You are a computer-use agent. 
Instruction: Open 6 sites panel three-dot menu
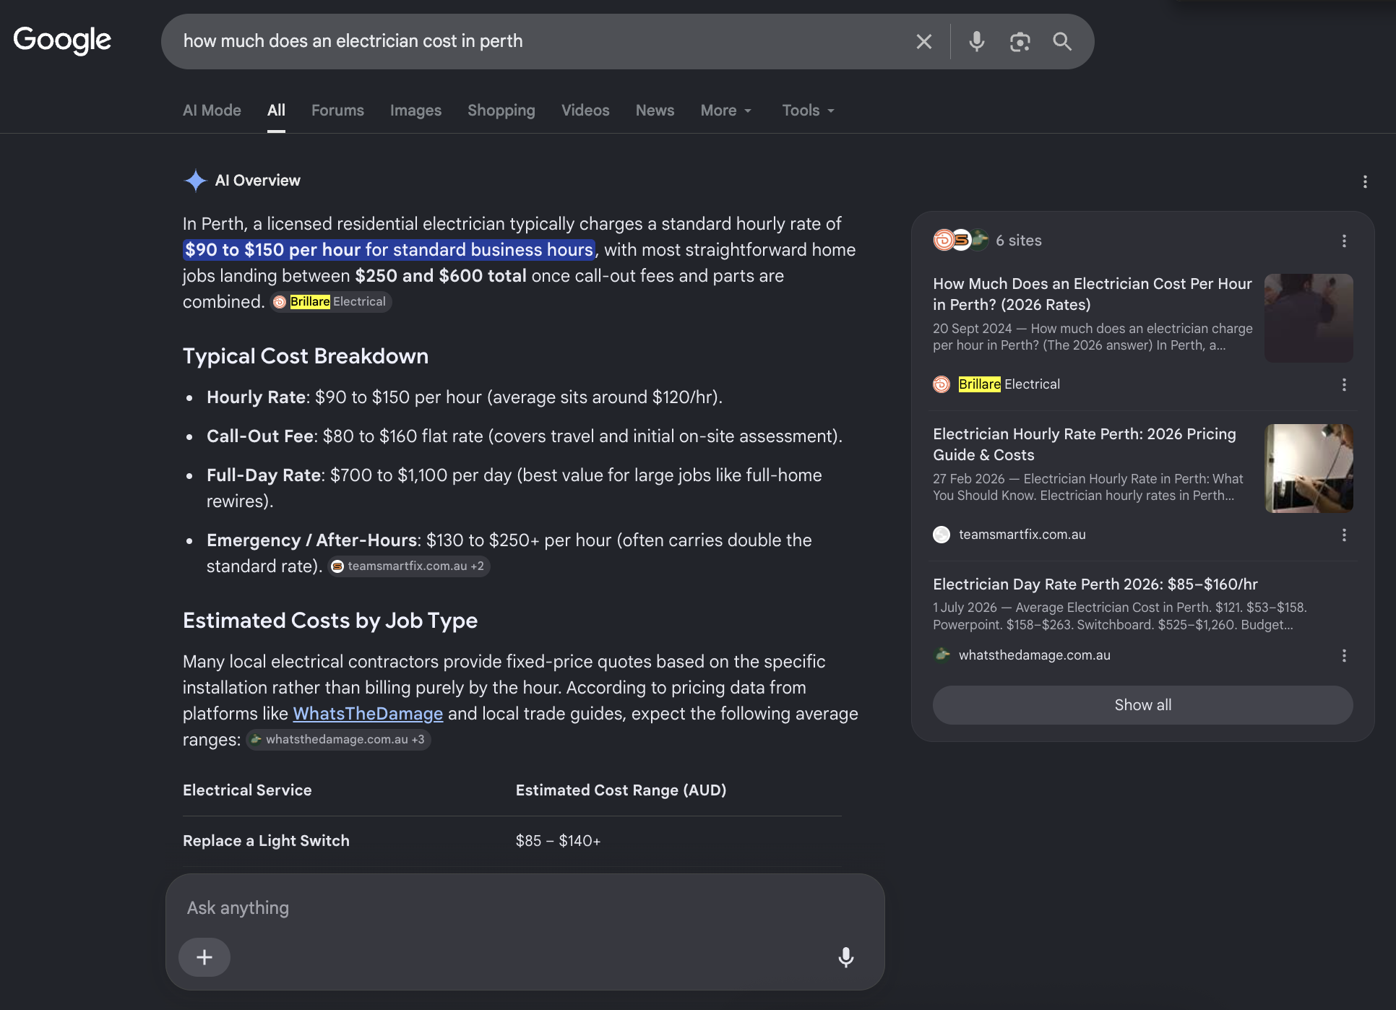click(x=1344, y=241)
